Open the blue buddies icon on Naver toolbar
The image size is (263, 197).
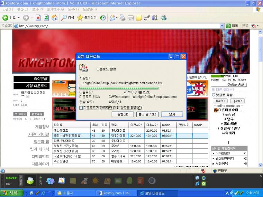coord(50,181)
